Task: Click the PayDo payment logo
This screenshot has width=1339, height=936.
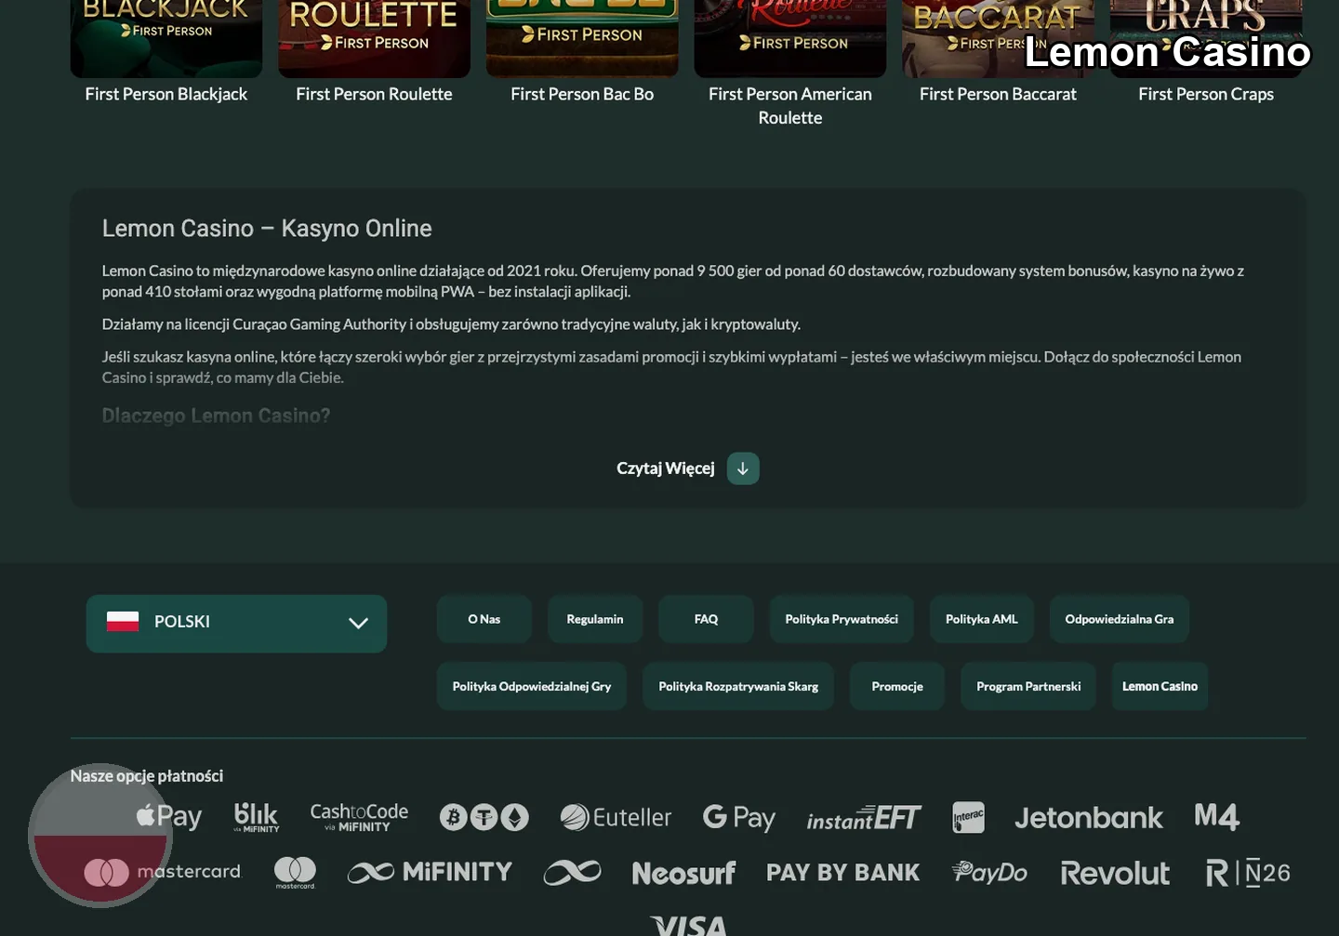Action: [989, 872]
